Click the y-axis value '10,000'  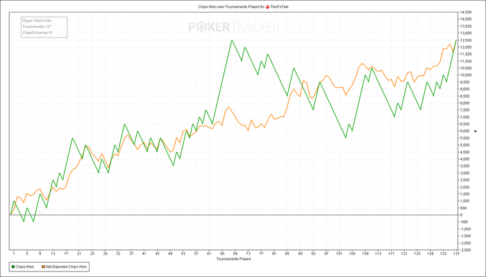coord(464,75)
